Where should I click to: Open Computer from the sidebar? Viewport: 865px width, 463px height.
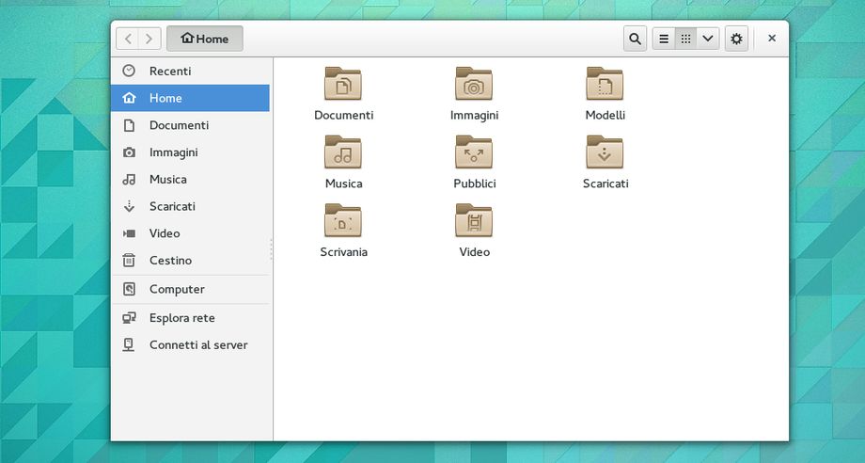point(176,289)
